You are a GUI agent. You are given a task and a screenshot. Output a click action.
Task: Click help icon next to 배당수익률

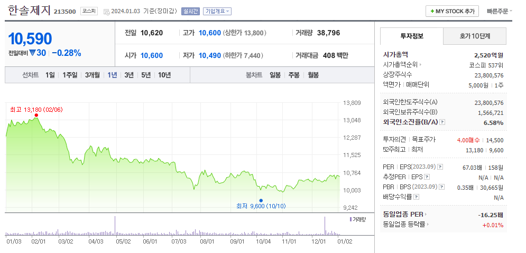coord(416,197)
